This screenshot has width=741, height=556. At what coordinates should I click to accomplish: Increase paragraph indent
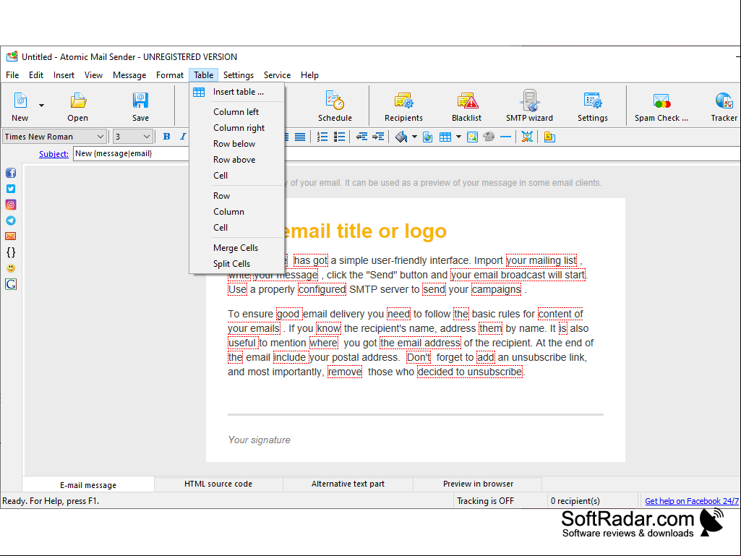click(378, 137)
